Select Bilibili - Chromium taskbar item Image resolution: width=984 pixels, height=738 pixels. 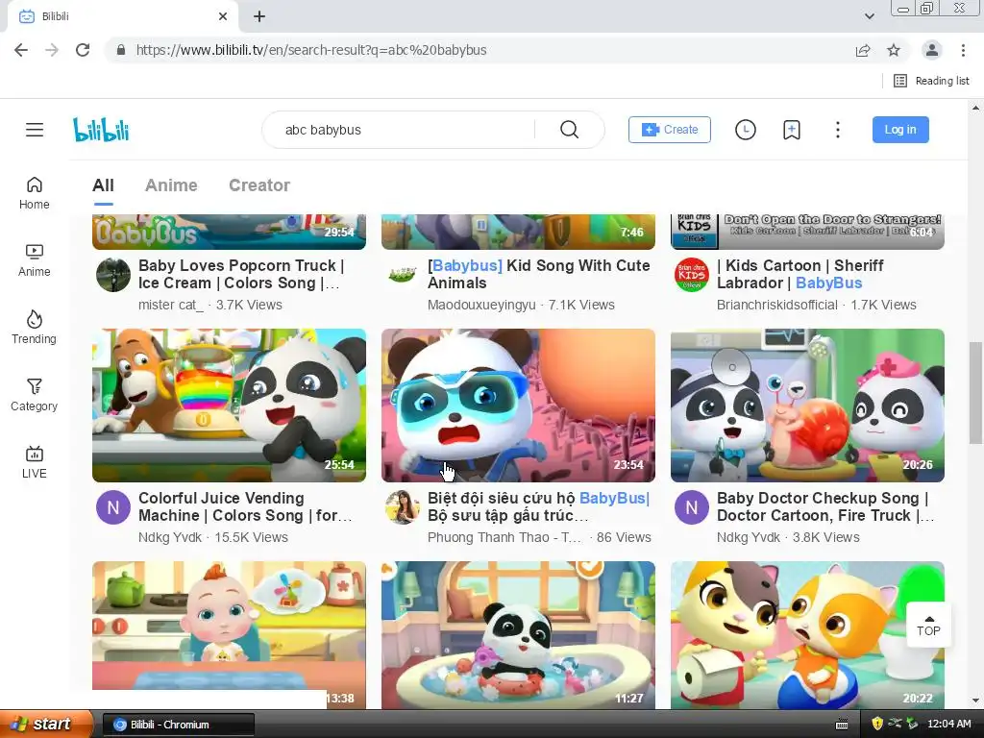178,725
